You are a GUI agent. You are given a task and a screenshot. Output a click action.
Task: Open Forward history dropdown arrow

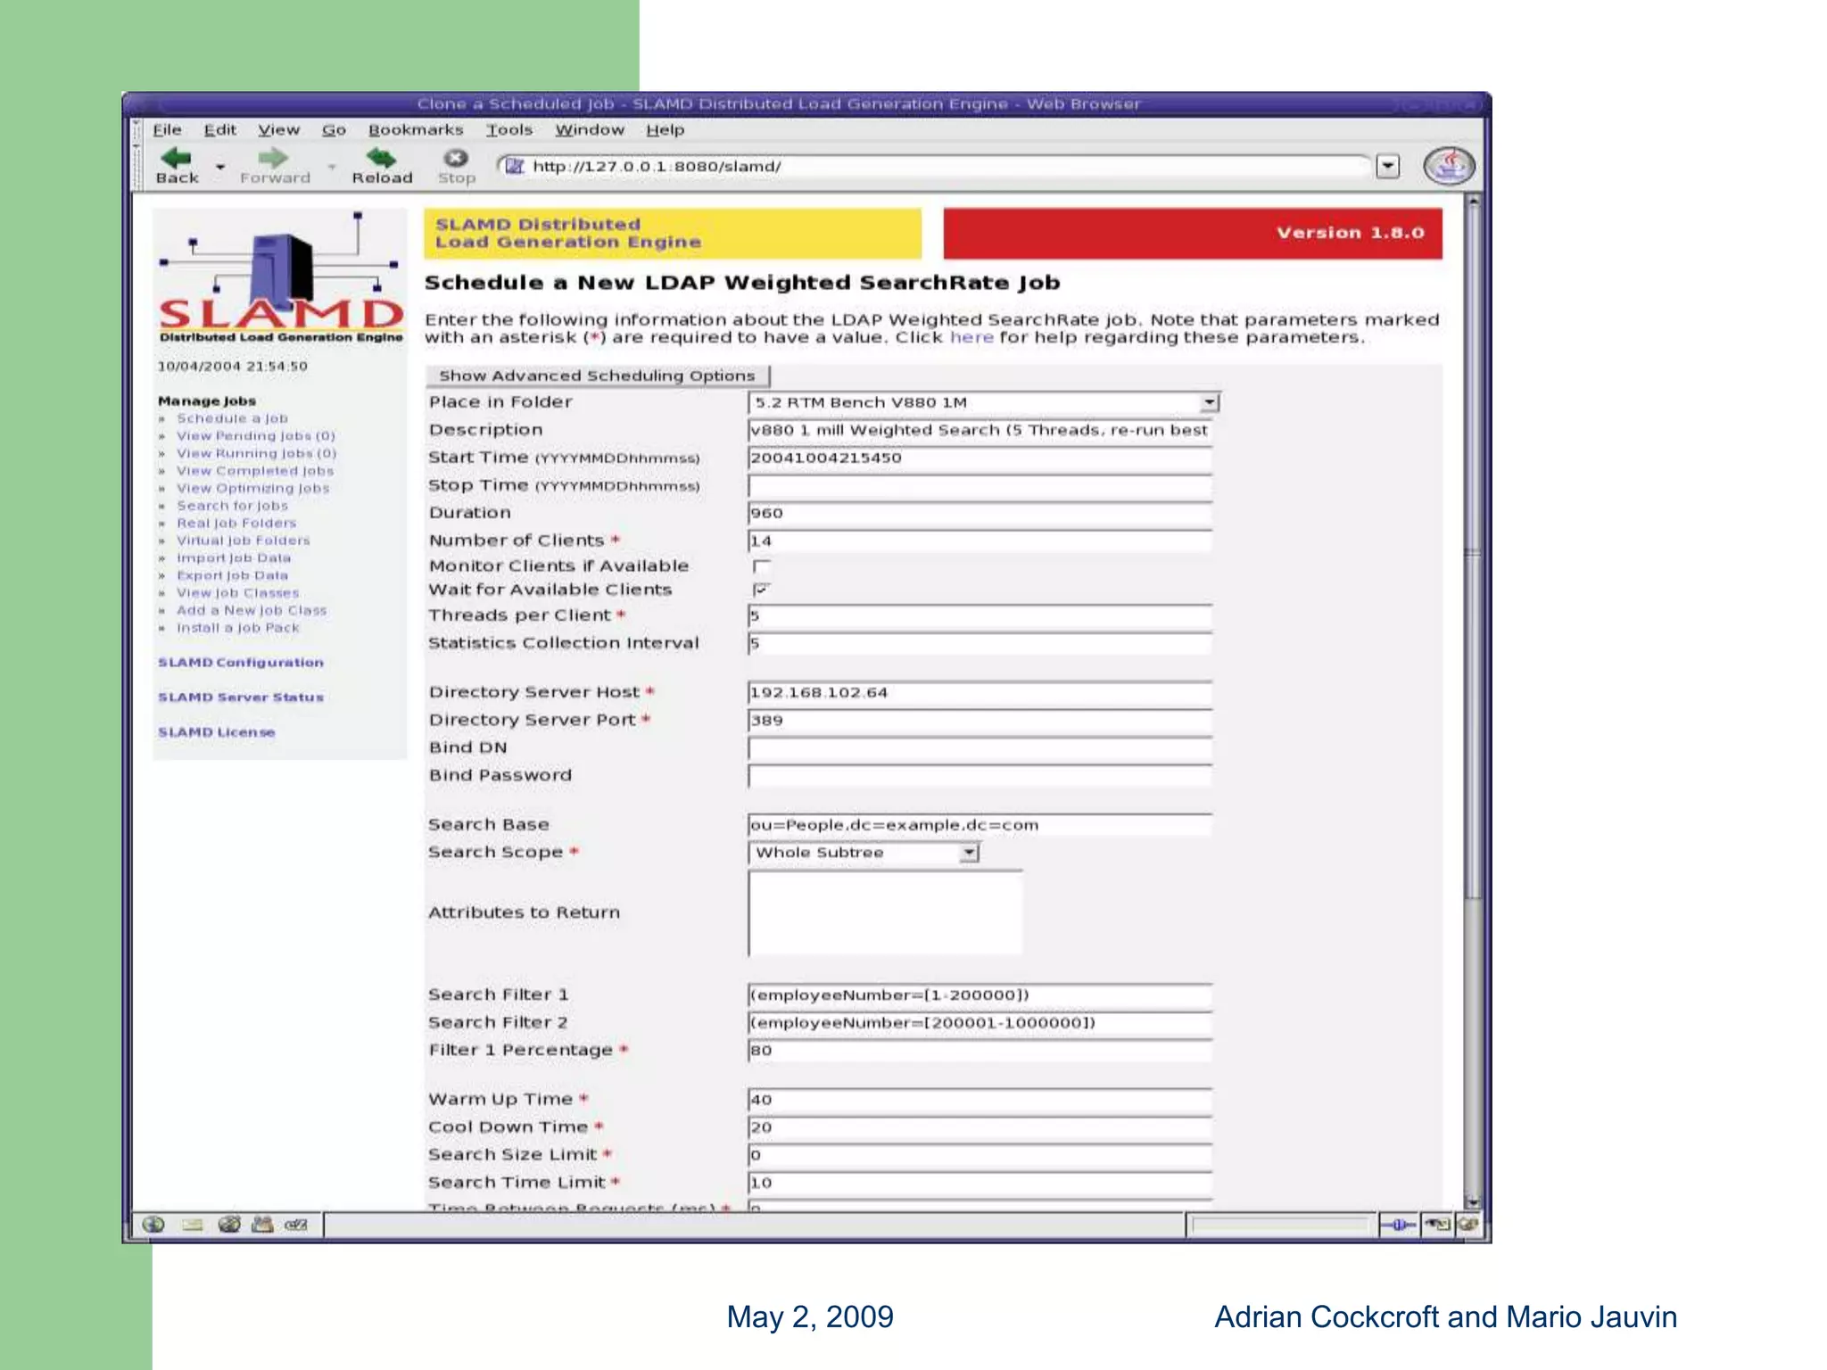pos(332,166)
